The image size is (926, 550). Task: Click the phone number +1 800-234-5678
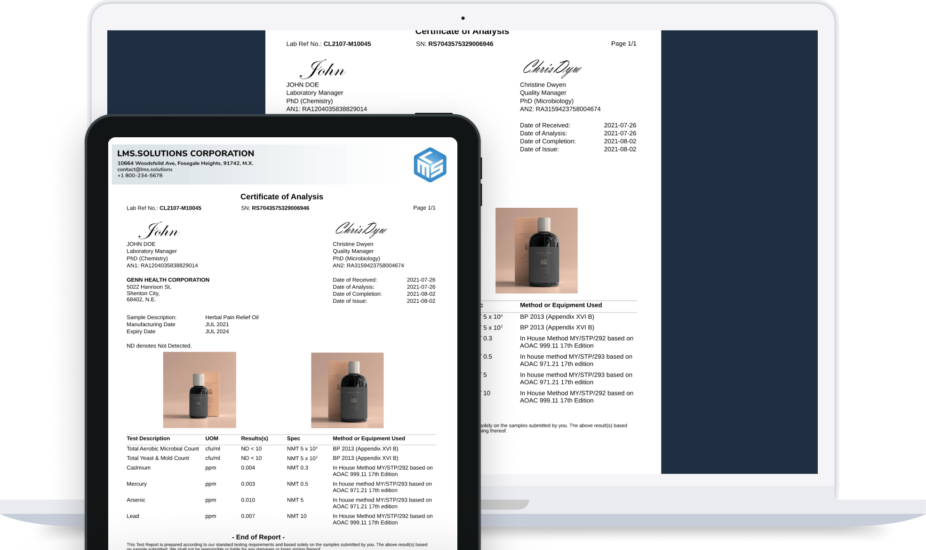pyautogui.click(x=140, y=175)
